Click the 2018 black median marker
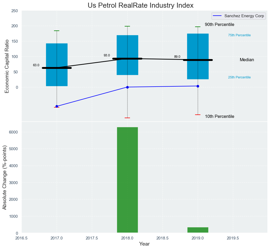 click(x=127, y=59)
